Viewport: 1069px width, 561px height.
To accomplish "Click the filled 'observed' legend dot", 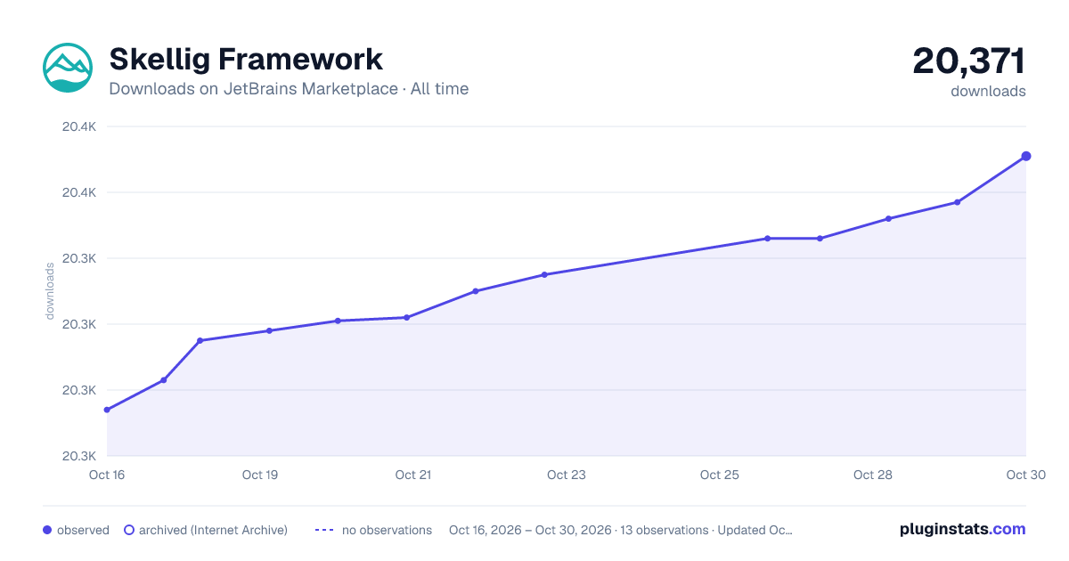I will click(47, 530).
